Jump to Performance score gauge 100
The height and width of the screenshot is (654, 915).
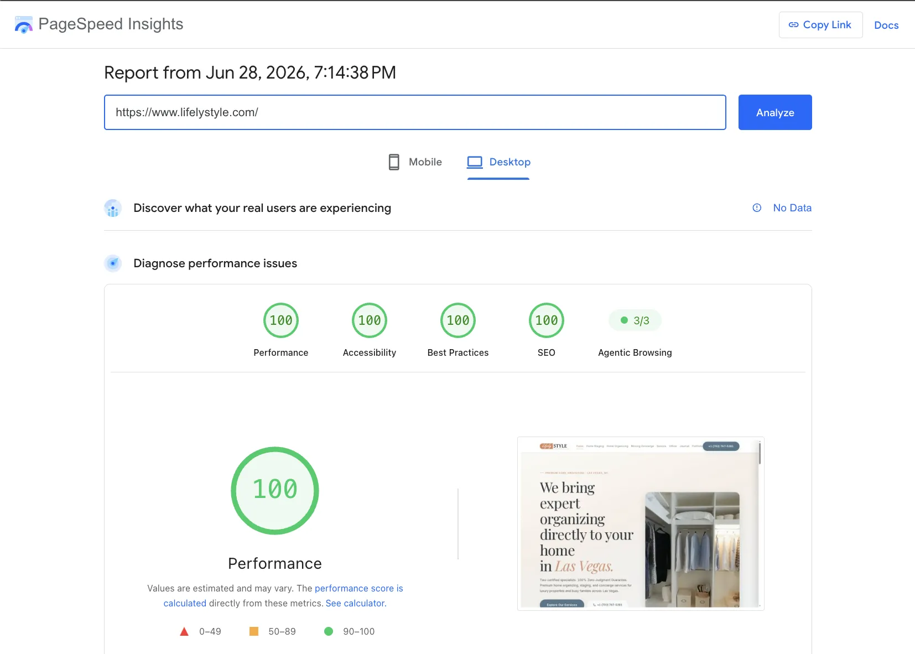281,320
